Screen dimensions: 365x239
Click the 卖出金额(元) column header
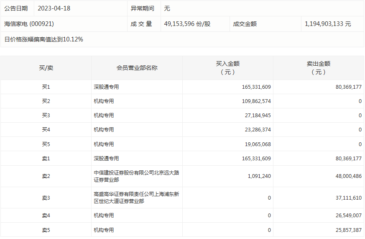319,68
